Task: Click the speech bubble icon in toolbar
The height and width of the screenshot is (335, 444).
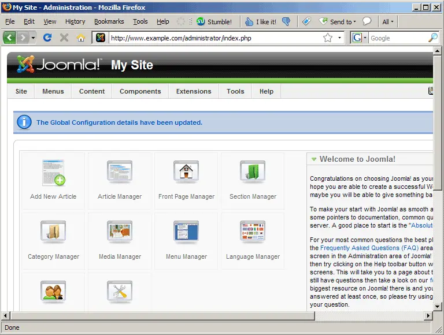Action: (x=367, y=21)
